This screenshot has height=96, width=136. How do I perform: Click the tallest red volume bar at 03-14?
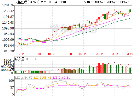[x=115, y=68]
